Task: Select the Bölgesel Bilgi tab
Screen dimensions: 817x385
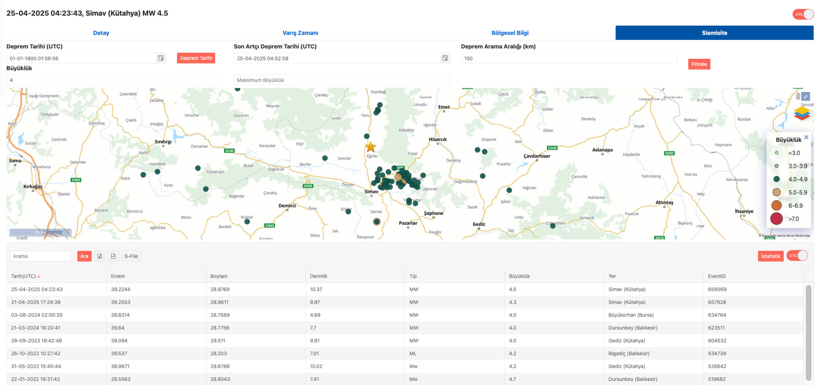Action: pyautogui.click(x=510, y=33)
